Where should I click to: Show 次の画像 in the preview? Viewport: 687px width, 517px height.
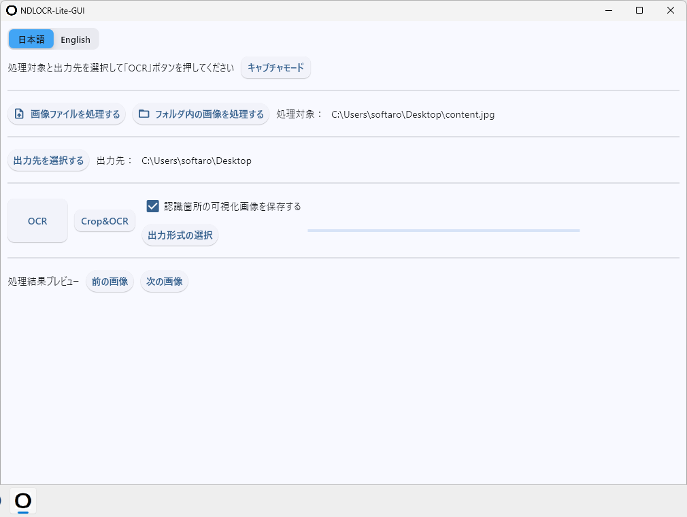[164, 282]
